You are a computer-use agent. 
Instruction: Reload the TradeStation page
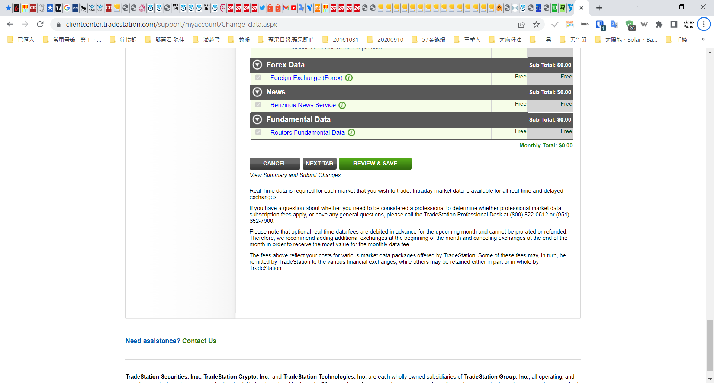[x=40, y=24]
